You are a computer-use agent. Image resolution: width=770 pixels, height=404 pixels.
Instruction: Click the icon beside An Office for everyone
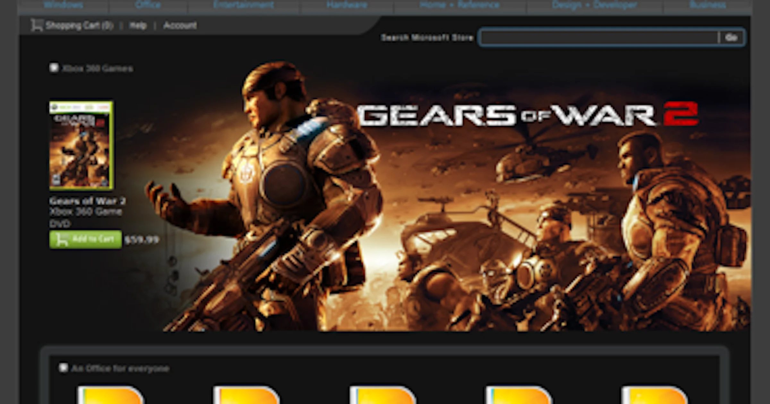[63, 368]
